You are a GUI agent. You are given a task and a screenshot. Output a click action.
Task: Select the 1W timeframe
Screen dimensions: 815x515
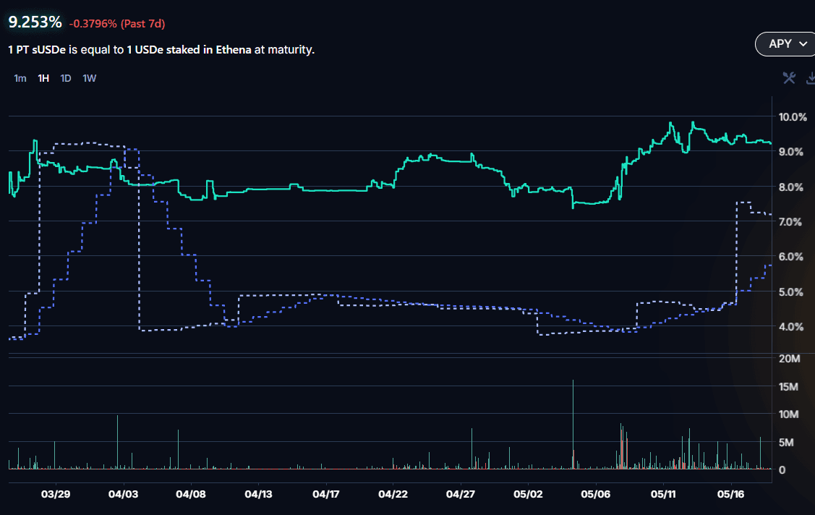pyautogui.click(x=90, y=78)
